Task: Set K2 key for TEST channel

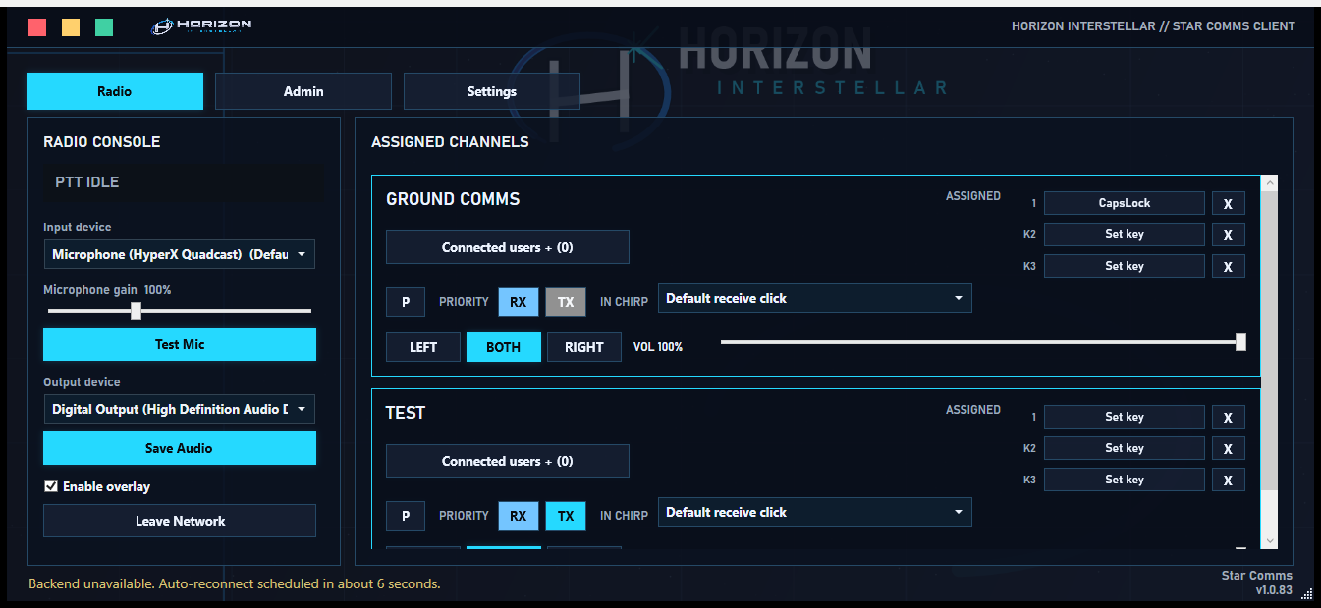Action: [x=1125, y=448]
